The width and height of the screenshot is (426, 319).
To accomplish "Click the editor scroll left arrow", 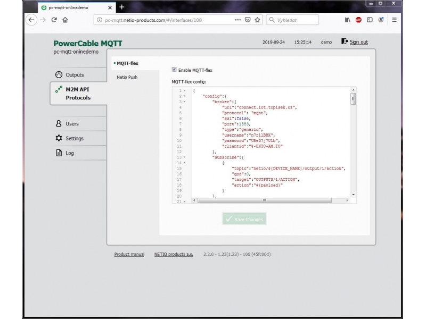I will (x=194, y=200).
